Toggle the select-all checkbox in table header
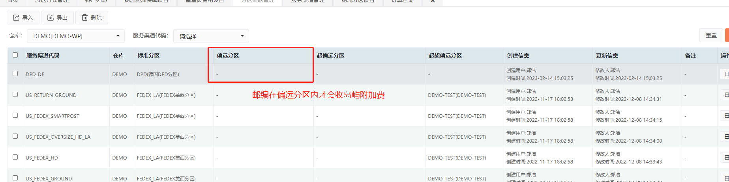 click(15, 55)
